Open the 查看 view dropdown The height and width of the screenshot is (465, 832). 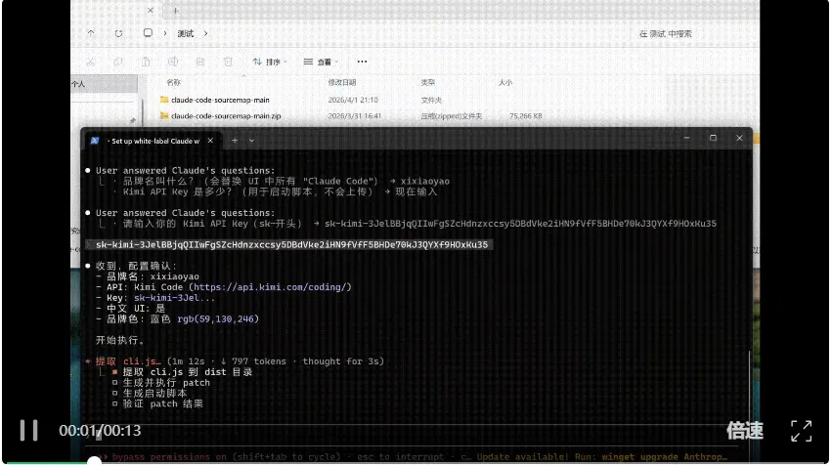coord(321,63)
